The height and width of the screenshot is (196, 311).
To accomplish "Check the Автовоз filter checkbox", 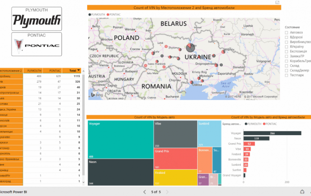I will [x=287, y=32].
